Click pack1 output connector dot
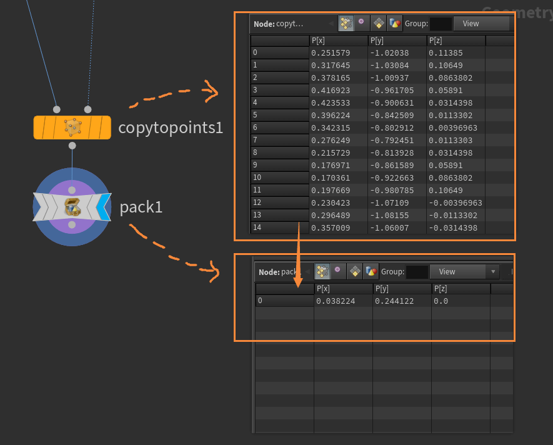The image size is (553, 445). [72, 225]
